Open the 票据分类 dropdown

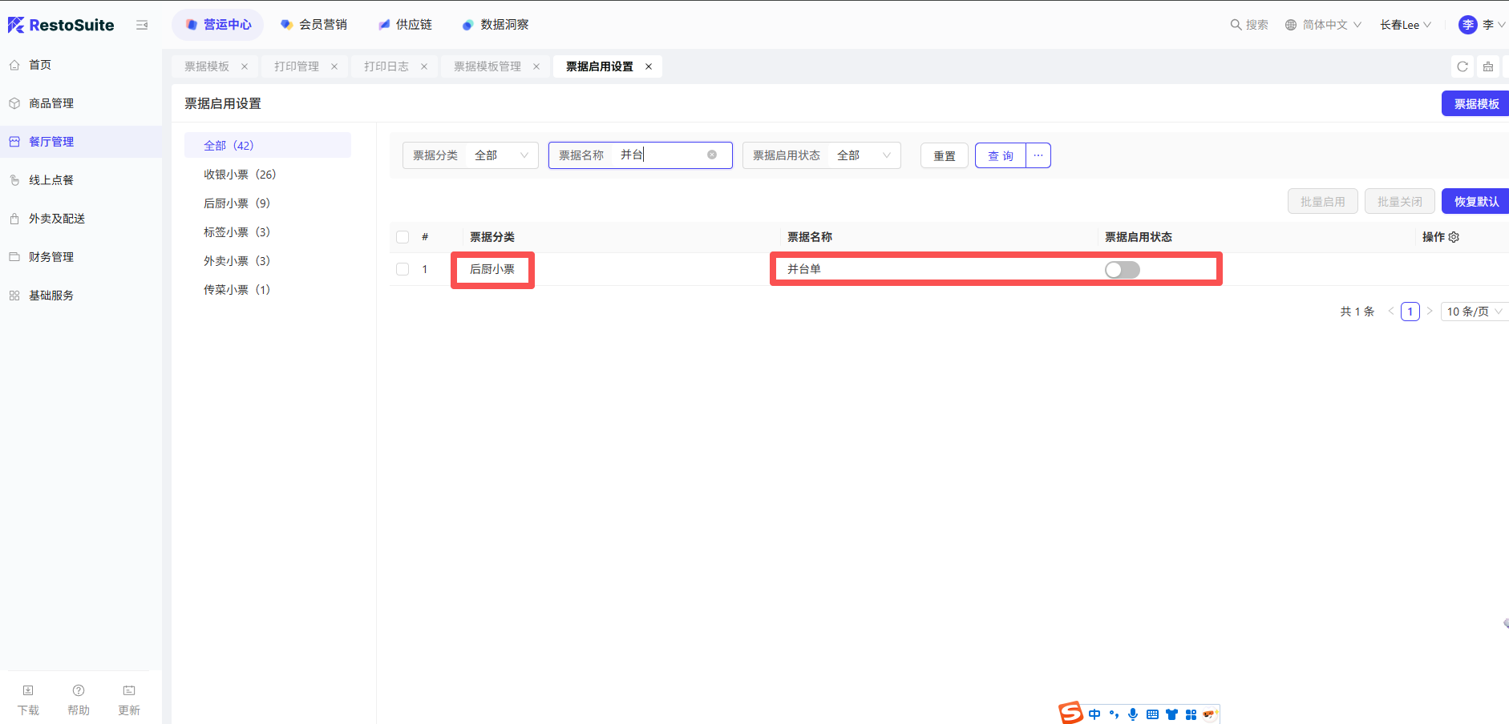click(501, 155)
